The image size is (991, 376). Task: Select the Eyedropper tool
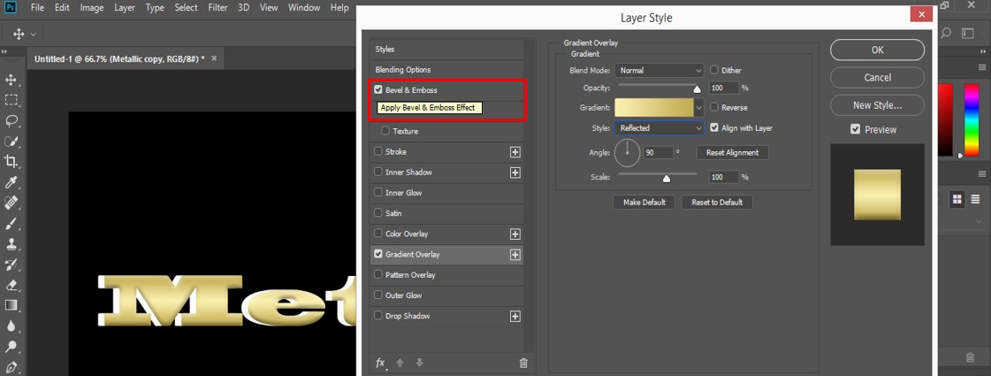pos(11,182)
